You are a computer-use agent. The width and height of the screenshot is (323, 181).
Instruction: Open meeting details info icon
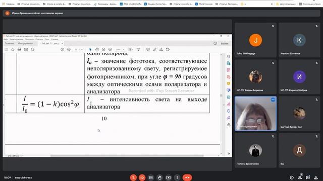tap(292, 177)
